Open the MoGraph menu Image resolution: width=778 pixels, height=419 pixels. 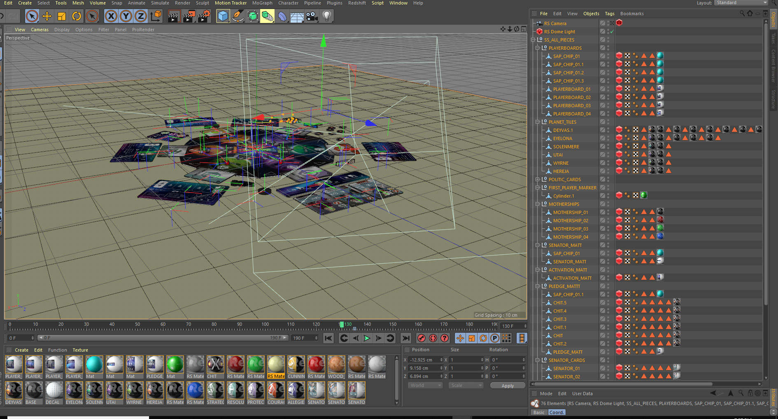tap(262, 3)
